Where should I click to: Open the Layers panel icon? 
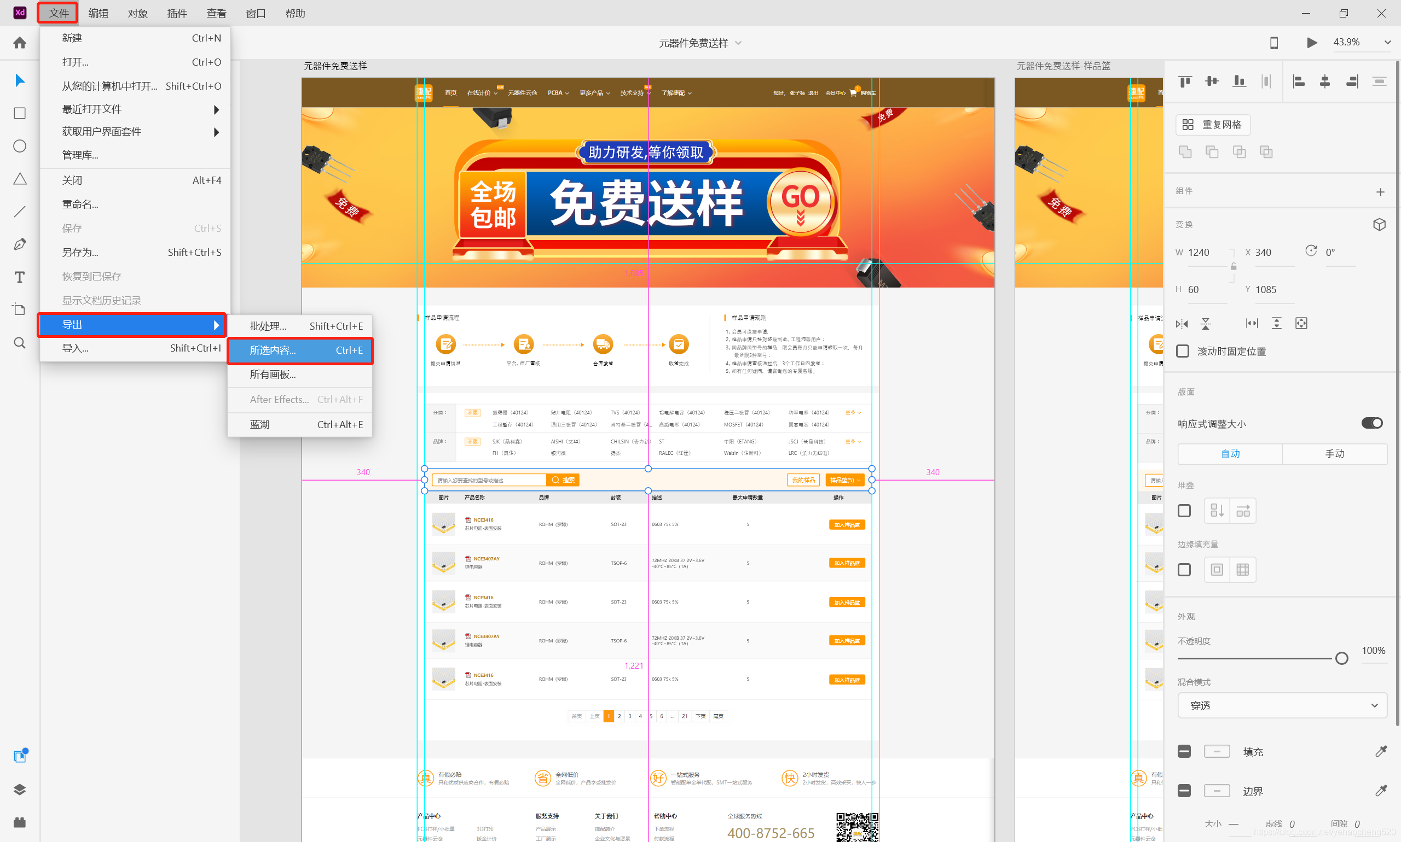point(20,789)
